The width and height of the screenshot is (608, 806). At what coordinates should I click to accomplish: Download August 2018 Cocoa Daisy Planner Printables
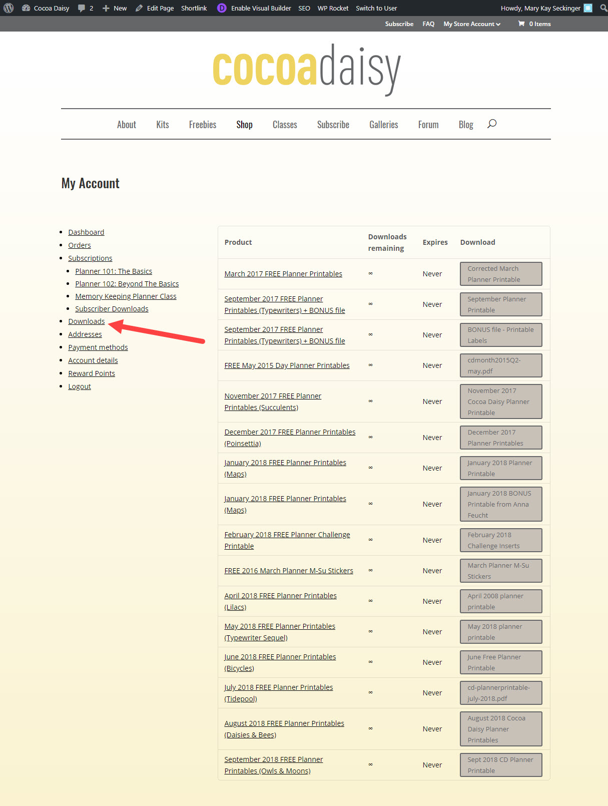click(x=501, y=729)
